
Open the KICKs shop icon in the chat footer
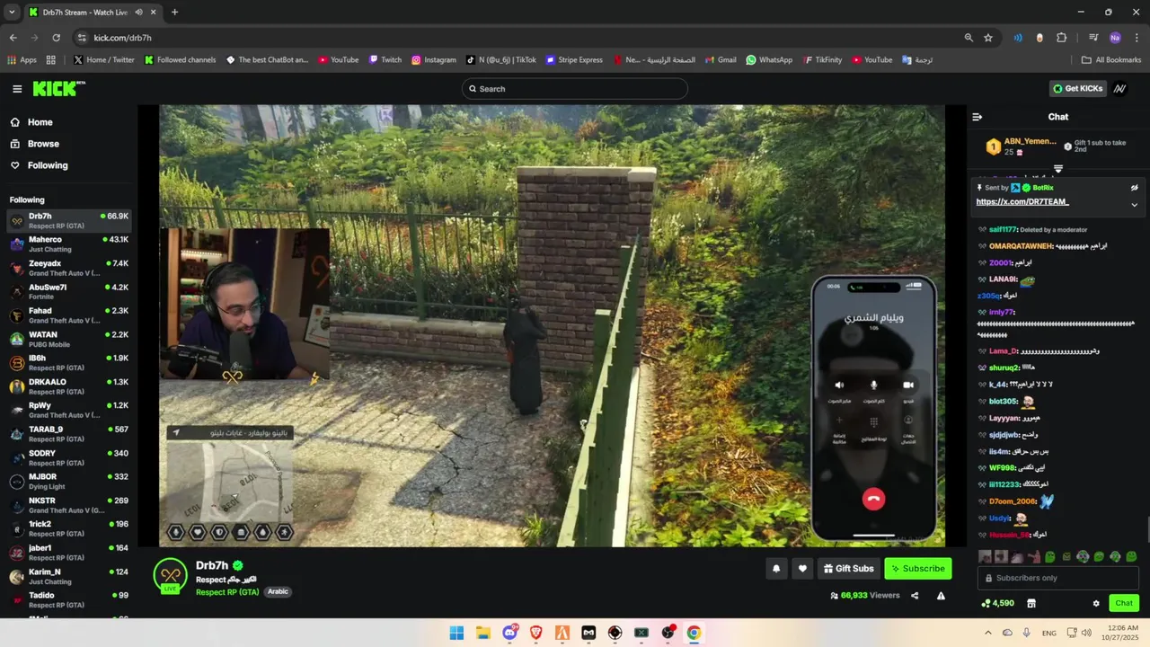(x=1031, y=603)
